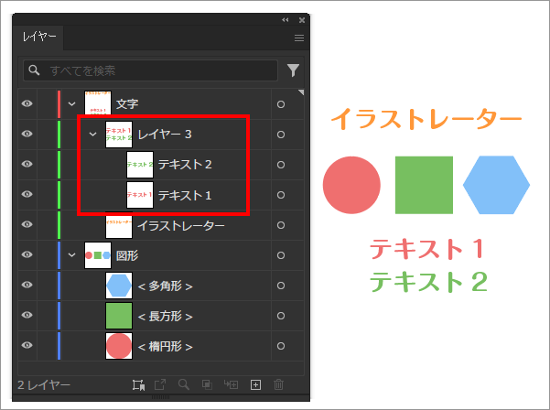The width and height of the screenshot is (550, 410).
Task: Click the green rectangle thumbnail
Action: tap(119, 316)
